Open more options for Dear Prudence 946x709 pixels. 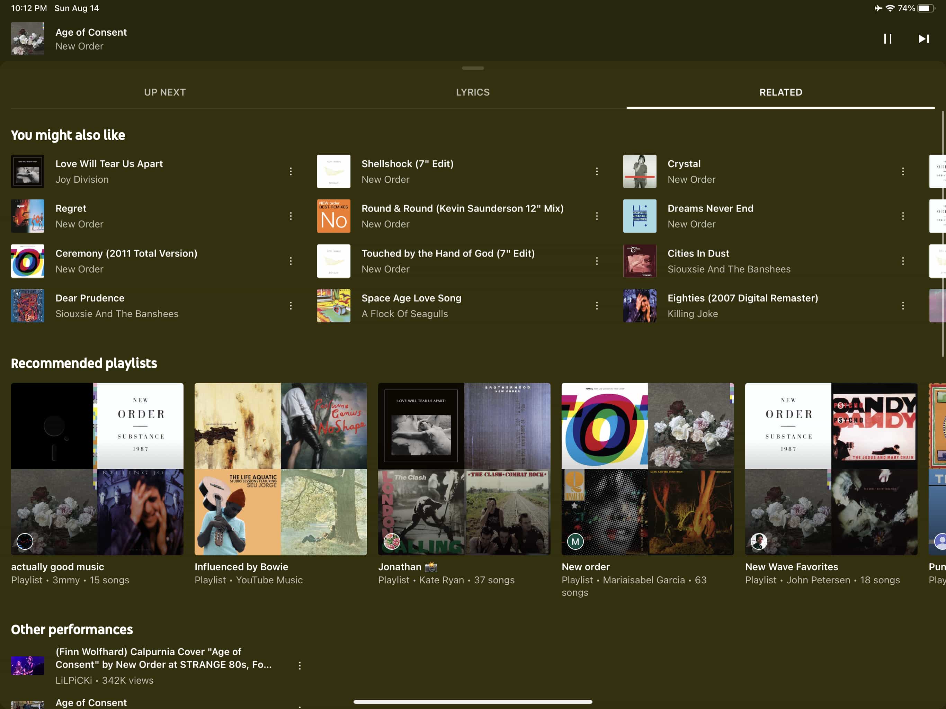coord(291,306)
